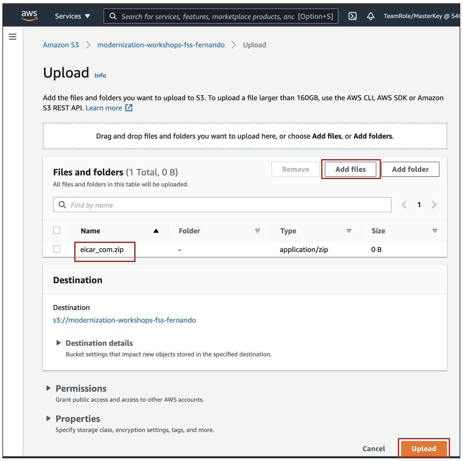Open modernization-workshops-fss-fernando breadcrumb link

(161, 45)
